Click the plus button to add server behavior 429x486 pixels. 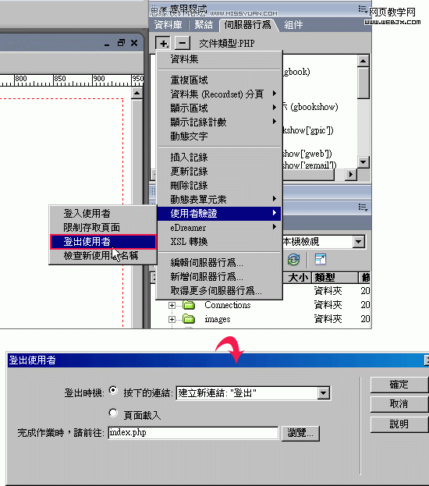[163, 43]
